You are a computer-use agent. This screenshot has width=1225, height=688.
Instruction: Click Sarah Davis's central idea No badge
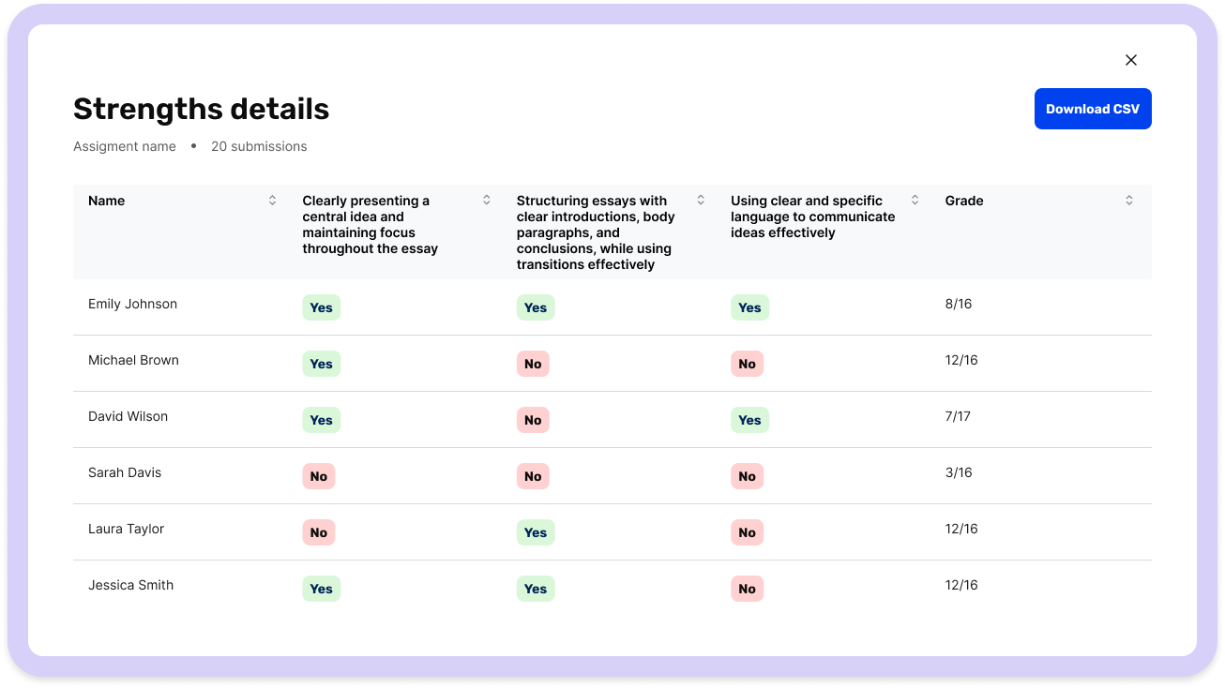[x=319, y=476]
